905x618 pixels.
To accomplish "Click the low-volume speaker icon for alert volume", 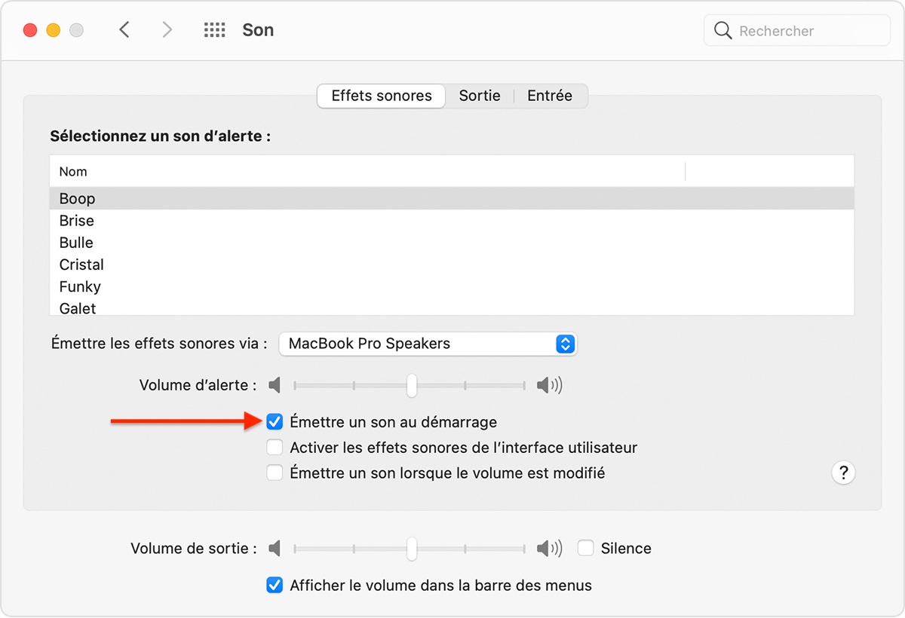I will 275,386.
